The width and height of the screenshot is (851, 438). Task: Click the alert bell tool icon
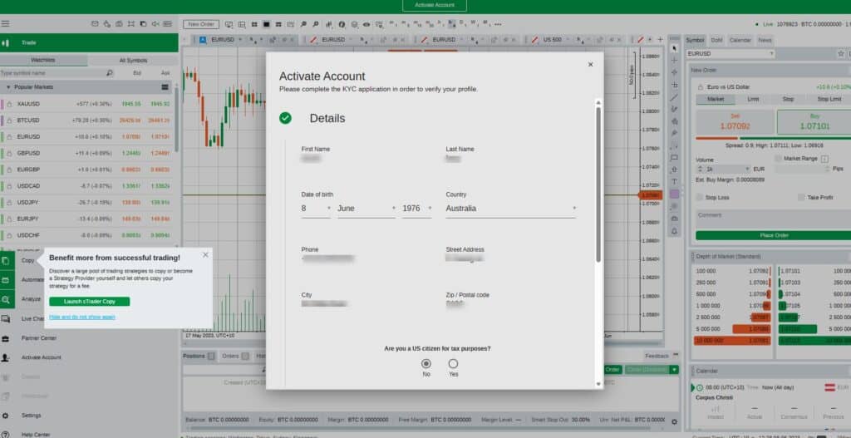(x=674, y=231)
